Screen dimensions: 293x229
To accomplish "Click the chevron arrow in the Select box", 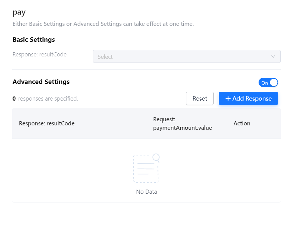I will 273,57.
